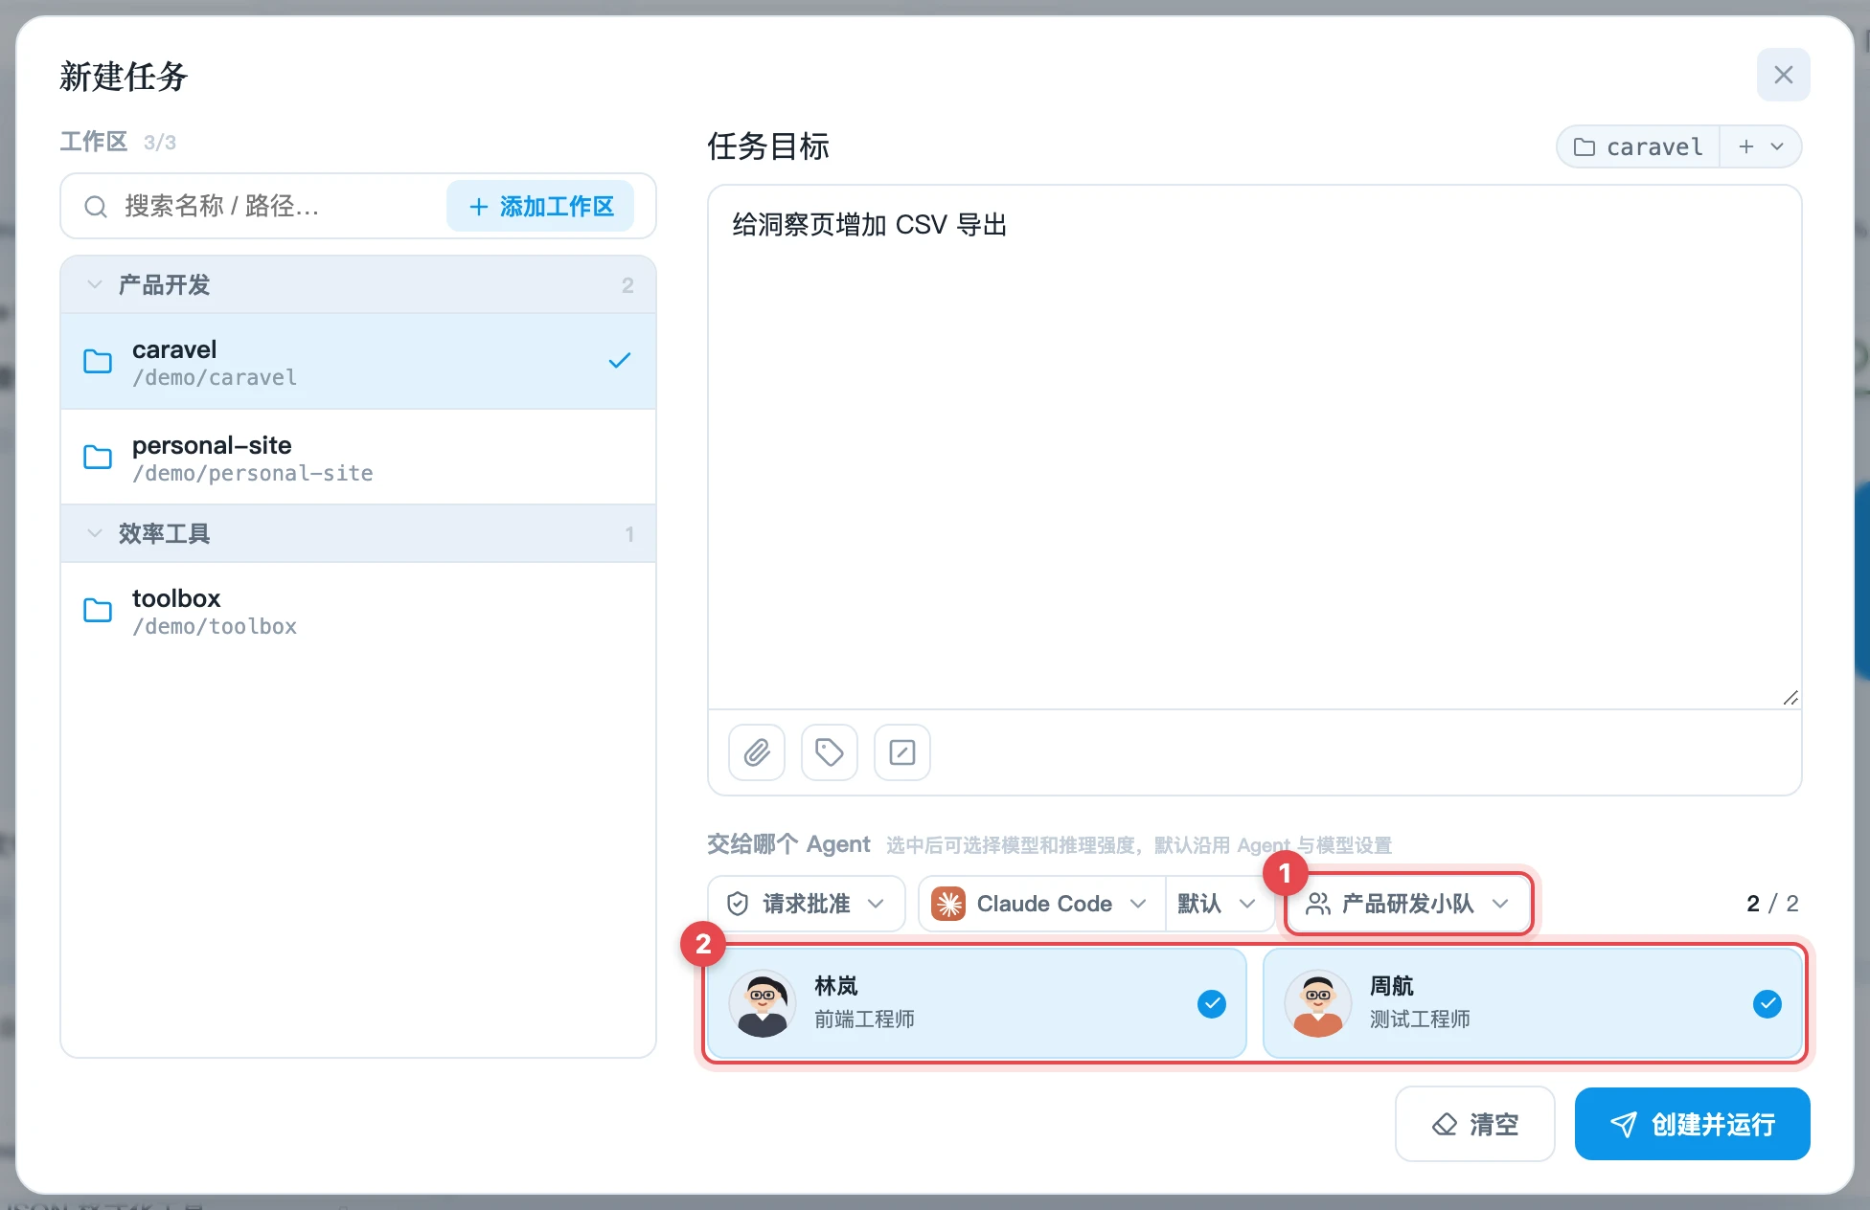Click the tag icon below the task goal
This screenshot has height=1210, width=1870.
tap(830, 752)
